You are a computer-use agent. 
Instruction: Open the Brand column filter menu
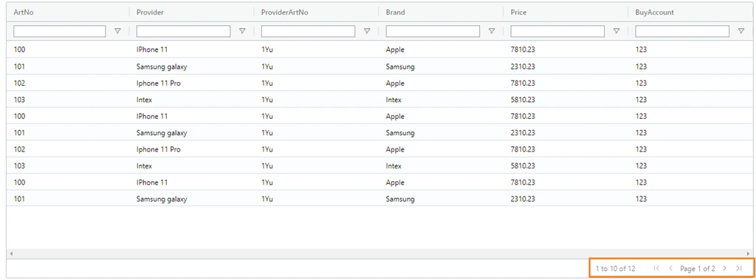[x=492, y=31]
